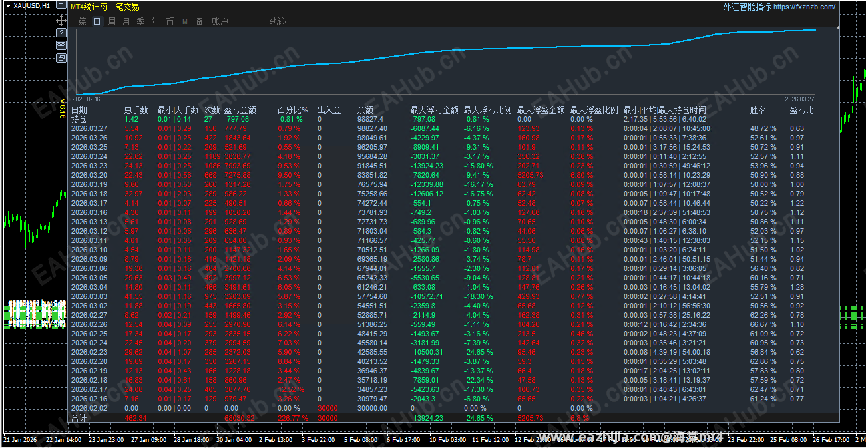
Task: Click profit ratio 1.28
Action: tap(797, 287)
